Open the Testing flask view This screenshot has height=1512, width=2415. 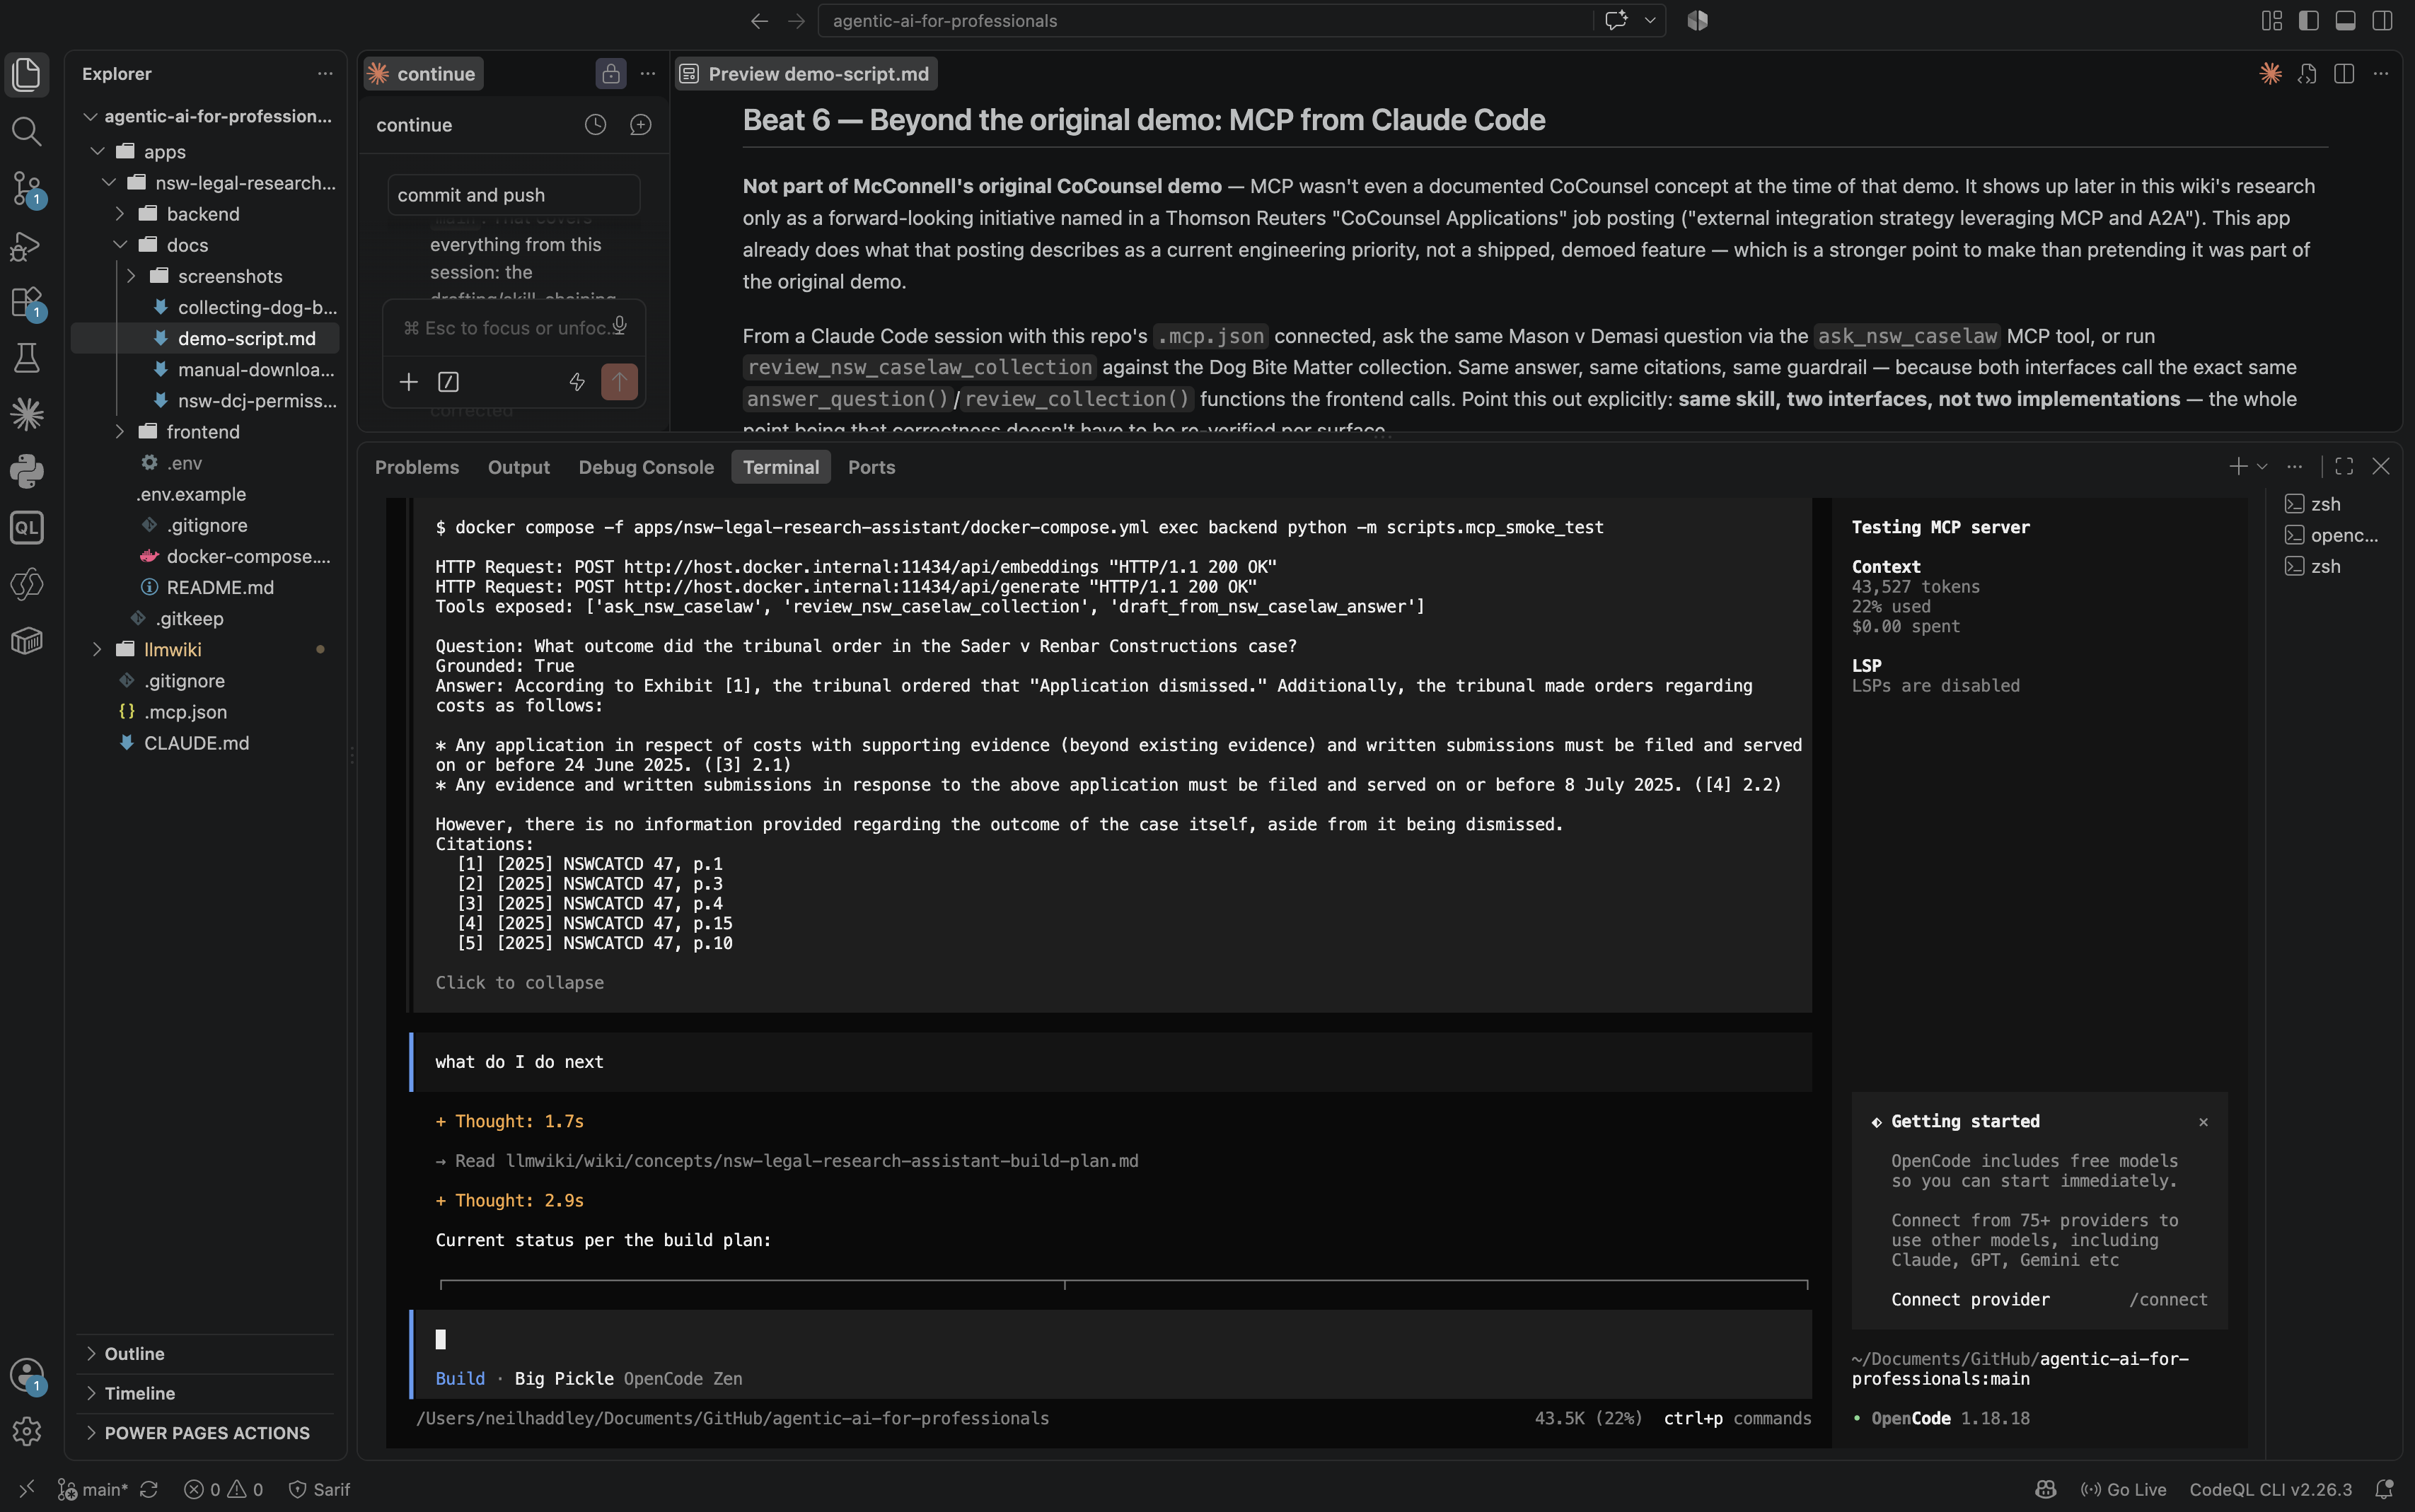(x=27, y=358)
